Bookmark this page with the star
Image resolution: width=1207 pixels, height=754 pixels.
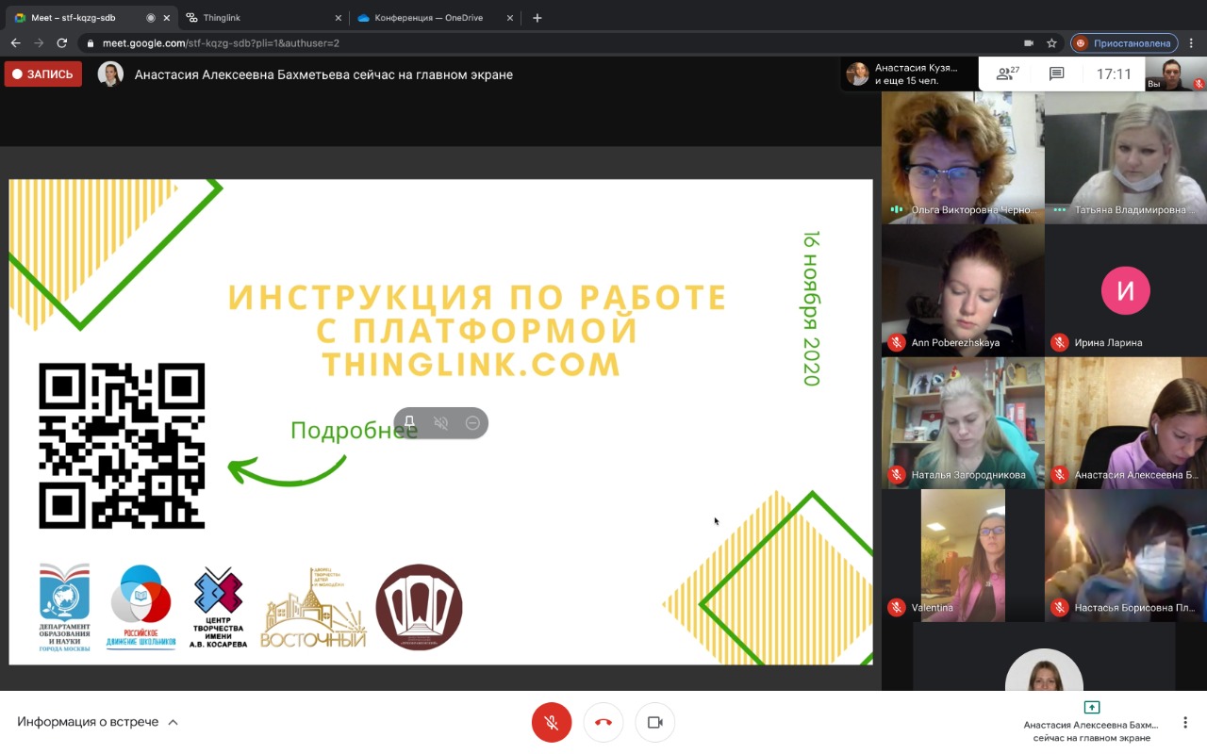[1051, 42]
